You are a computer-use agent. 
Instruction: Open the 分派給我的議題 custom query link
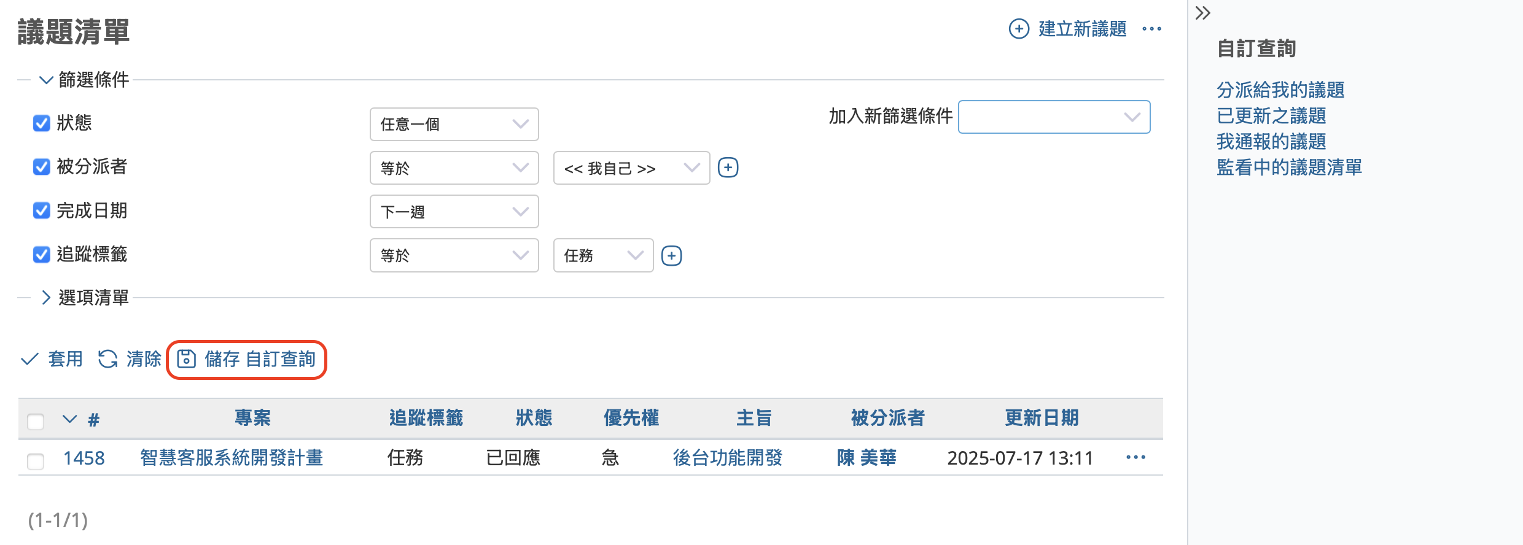point(1280,90)
